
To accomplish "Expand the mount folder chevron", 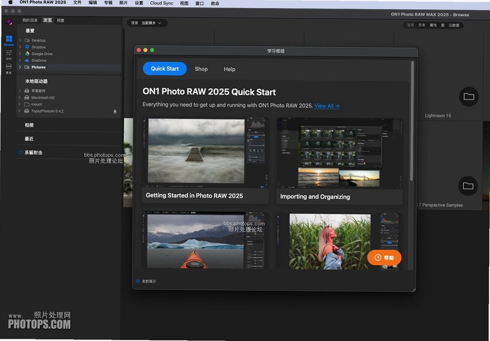I will pyautogui.click(x=20, y=104).
